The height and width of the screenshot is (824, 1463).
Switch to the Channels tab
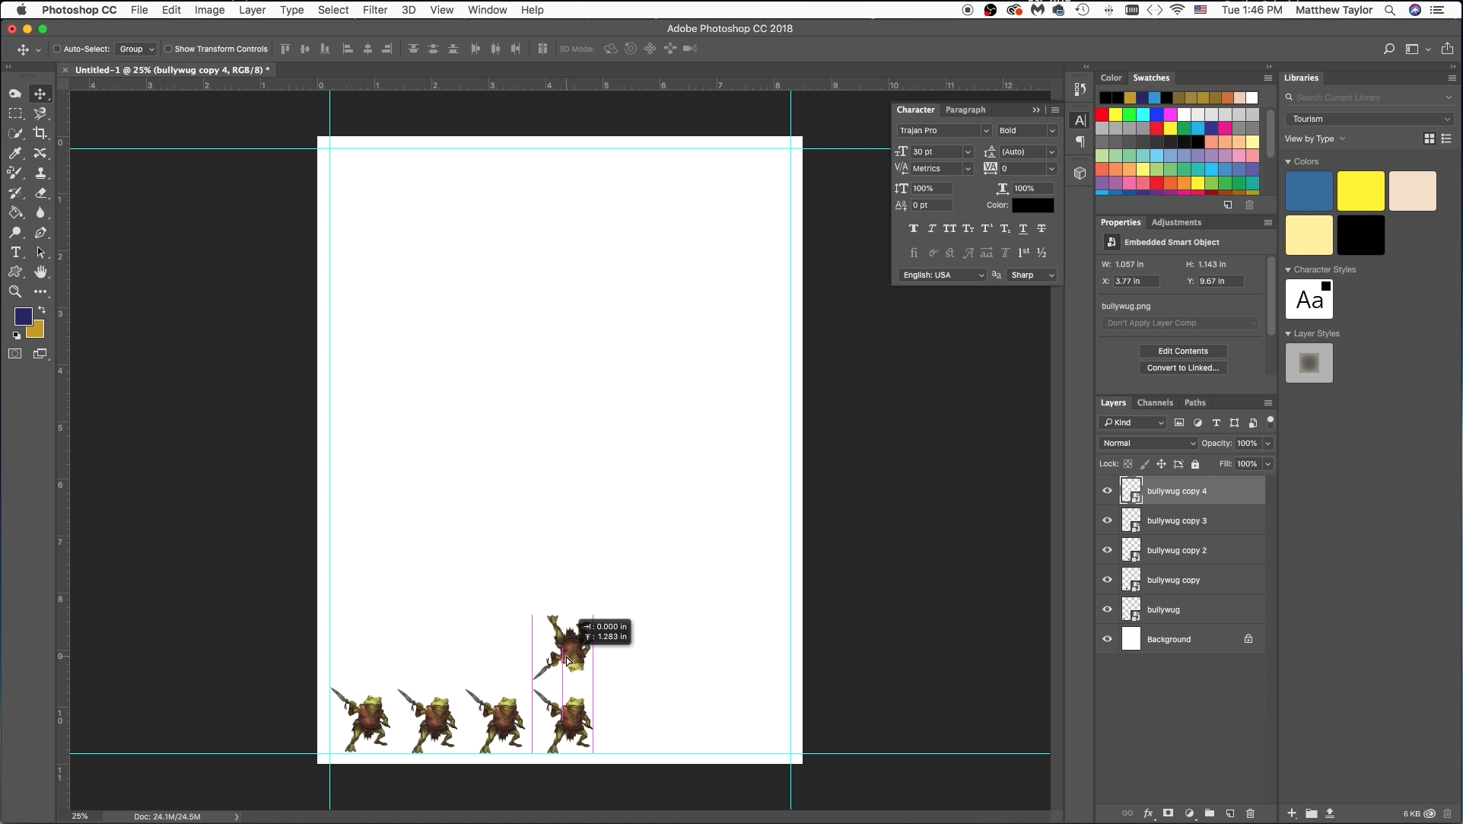click(x=1155, y=402)
